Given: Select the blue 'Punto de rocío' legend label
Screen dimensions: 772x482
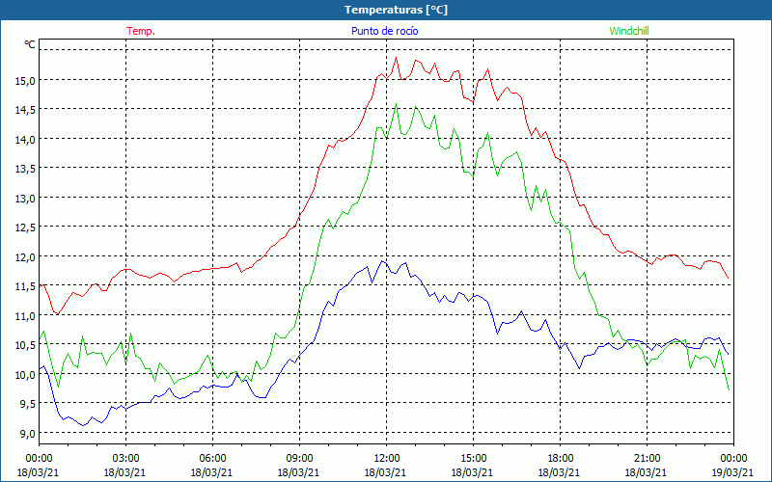Looking at the screenshot, I should tap(384, 31).
